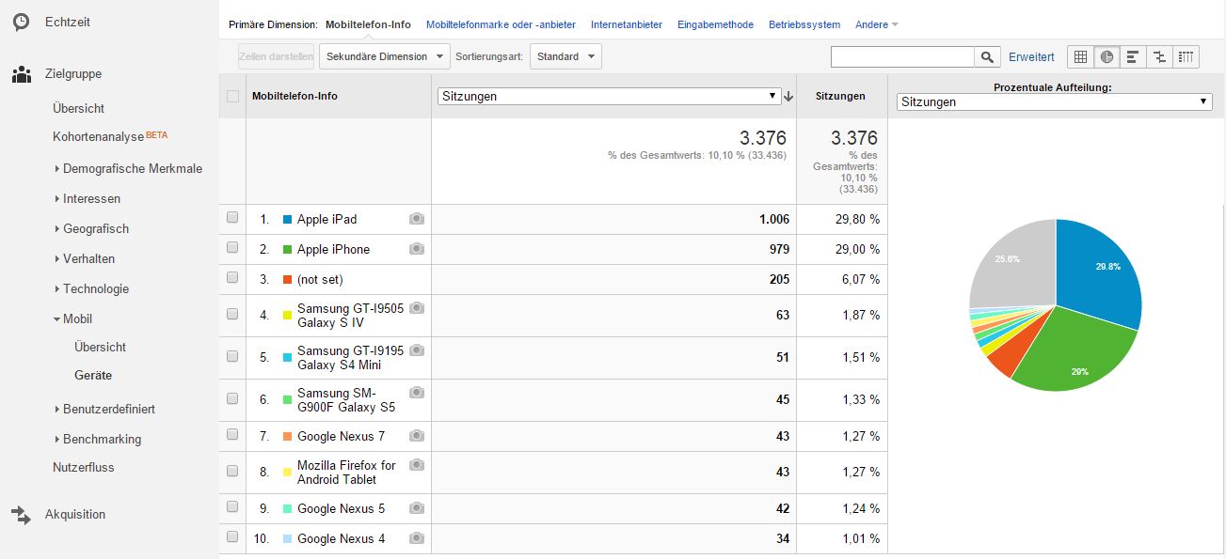Collapse the Mobil section in sidebar
Viewport: 1226px width, 559px height.
pyautogui.click(x=72, y=318)
